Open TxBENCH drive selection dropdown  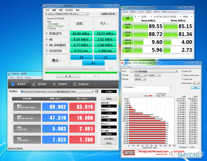[x=57, y=91]
